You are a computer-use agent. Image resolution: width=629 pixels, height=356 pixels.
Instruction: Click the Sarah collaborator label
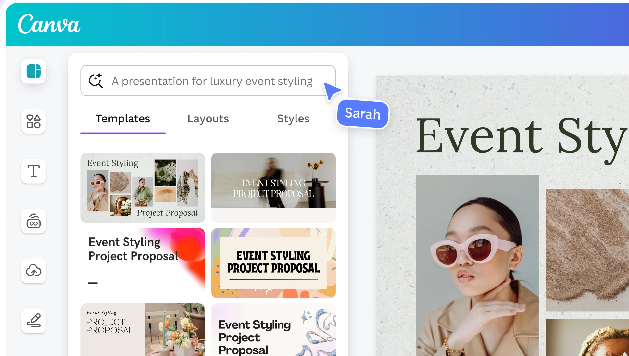363,114
